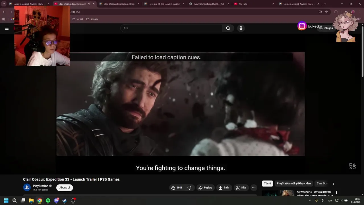364x205 pixels.
Task: Show hidden system tray icons
Action: [310, 200]
